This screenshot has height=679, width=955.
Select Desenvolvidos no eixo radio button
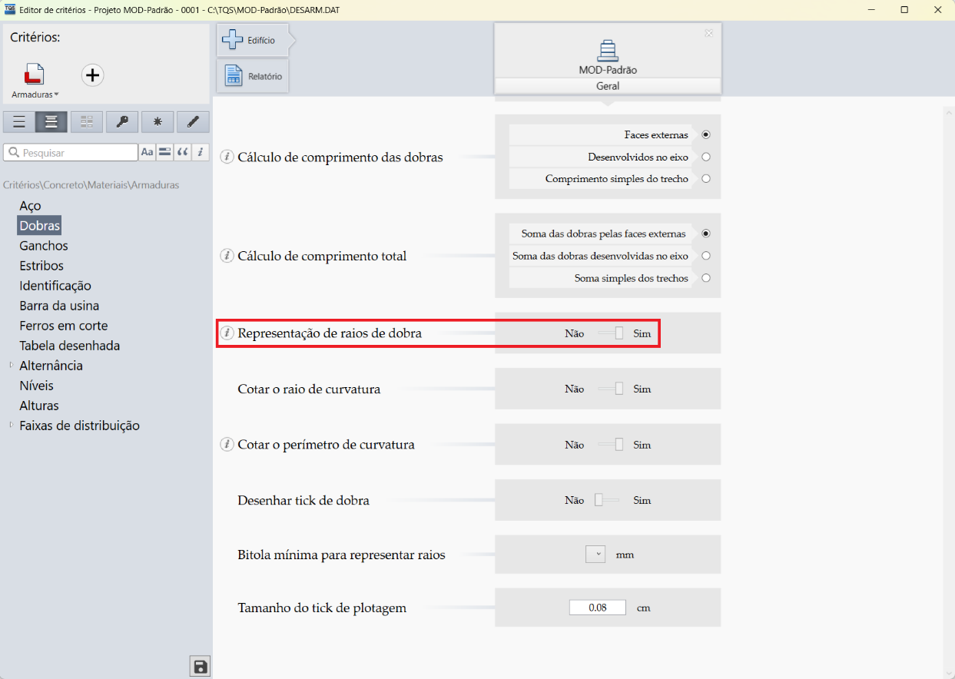[706, 157]
